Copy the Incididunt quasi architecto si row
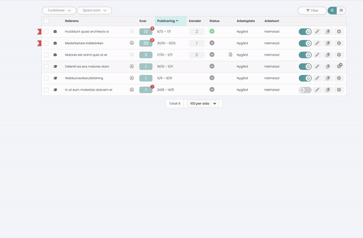This screenshot has width=363, height=238. (328, 31)
